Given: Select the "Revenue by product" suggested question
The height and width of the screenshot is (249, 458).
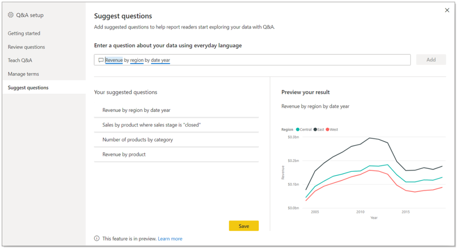Looking at the screenshot, I should (124, 154).
